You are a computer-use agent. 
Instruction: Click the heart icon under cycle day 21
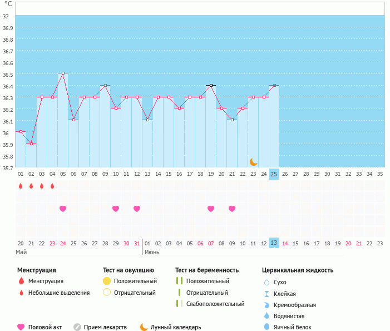point(232,209)
